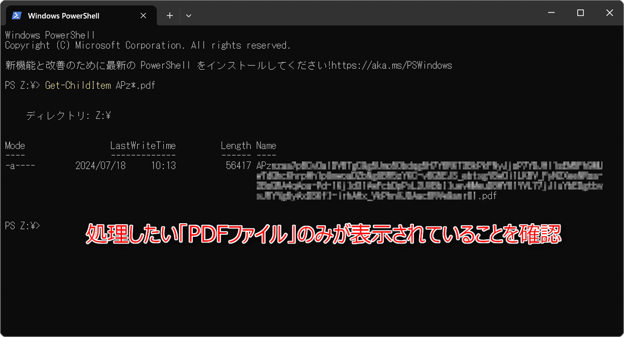Screen dimensions: 624x337
Task: Click the Name column header
Action: pyautogui.click(x=266, y=145)
